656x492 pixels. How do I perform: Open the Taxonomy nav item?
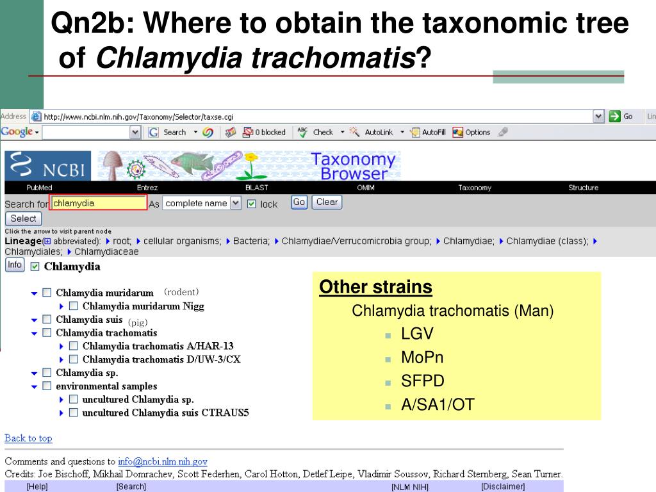click(x=475, y=188)
